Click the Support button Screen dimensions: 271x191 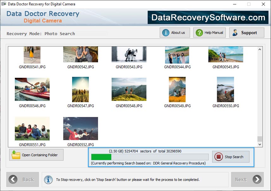tap(247, 32)
